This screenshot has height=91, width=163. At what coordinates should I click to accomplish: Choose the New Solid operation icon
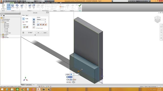coord(34,27)
